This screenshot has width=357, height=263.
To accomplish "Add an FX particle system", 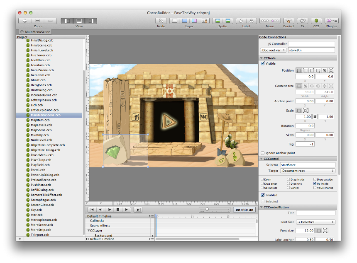I will point(302,21).
